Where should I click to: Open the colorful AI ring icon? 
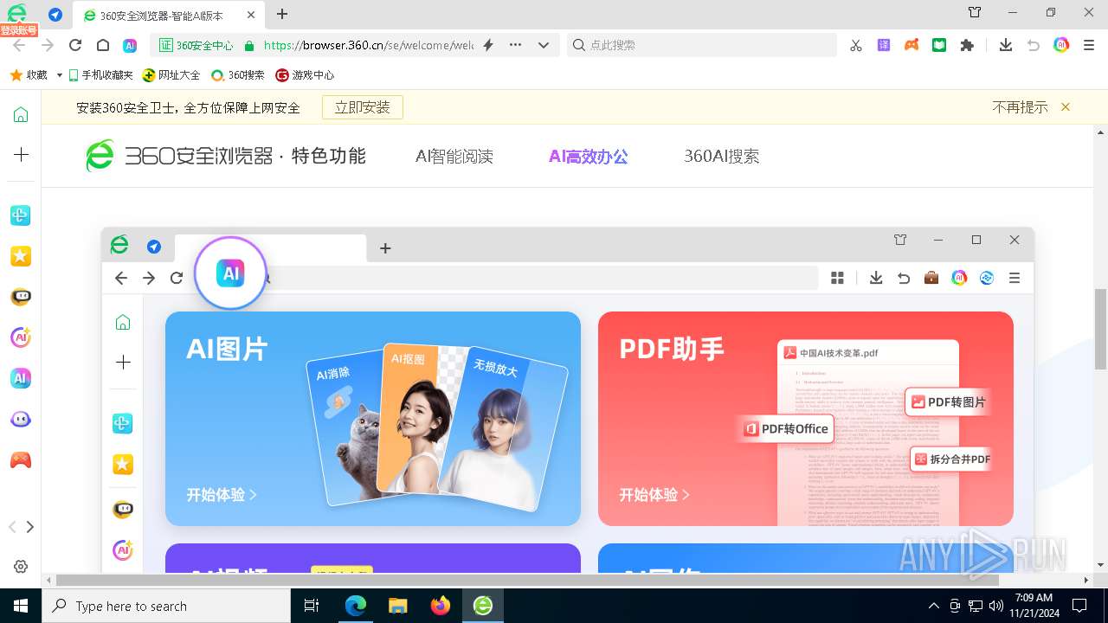tap(1061, 45)
